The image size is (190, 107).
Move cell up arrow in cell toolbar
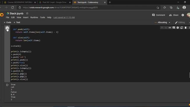(162, 28)
